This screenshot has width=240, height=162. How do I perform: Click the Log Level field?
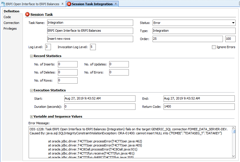pyautogui.click(x=48, y=47)
